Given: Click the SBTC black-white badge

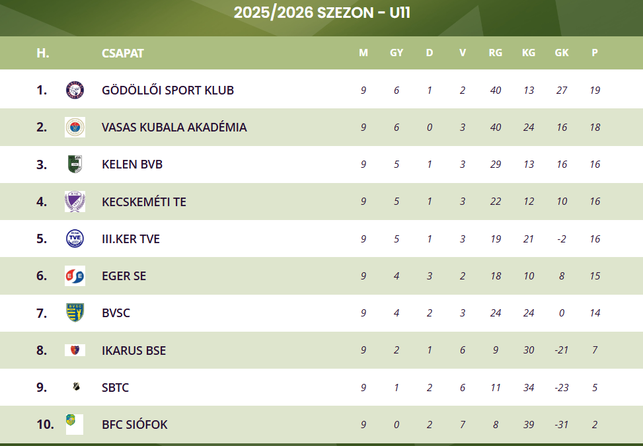Looking at the screenshot, I should pos(76,387).
